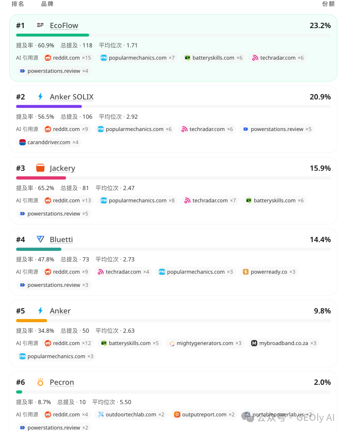Open the Pecron brand link
Image resolution: width=345 pixels, height=431 pixels.
[x=62, y=382]
